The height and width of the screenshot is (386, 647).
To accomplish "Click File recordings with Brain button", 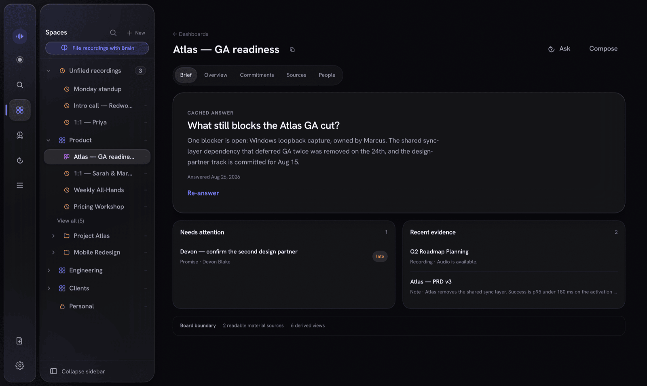I will pos(97,48).
